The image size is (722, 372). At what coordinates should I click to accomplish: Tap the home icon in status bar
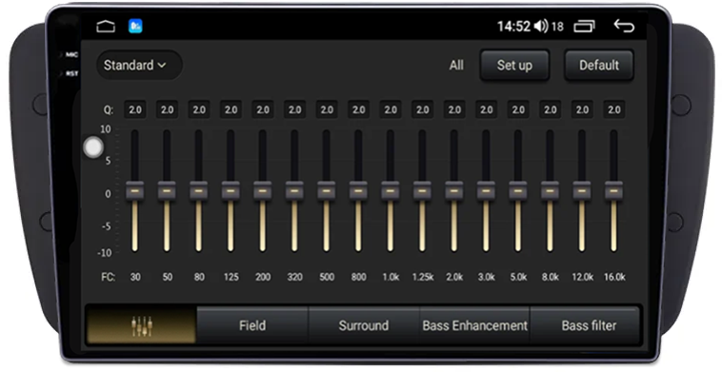[106, 27]
